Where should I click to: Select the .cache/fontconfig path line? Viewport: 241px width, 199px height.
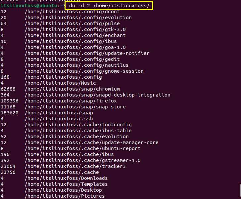(78, 125)
